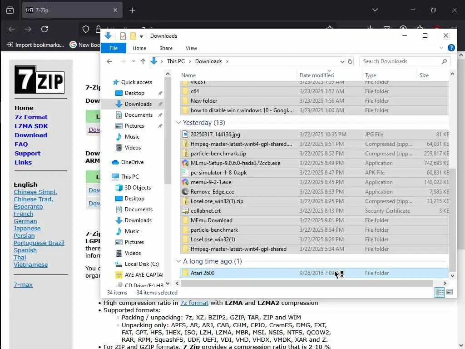Collapse the Yesterday (13) group
The width and height of the screenshot is (465, 349).
[x=178, y=122]
